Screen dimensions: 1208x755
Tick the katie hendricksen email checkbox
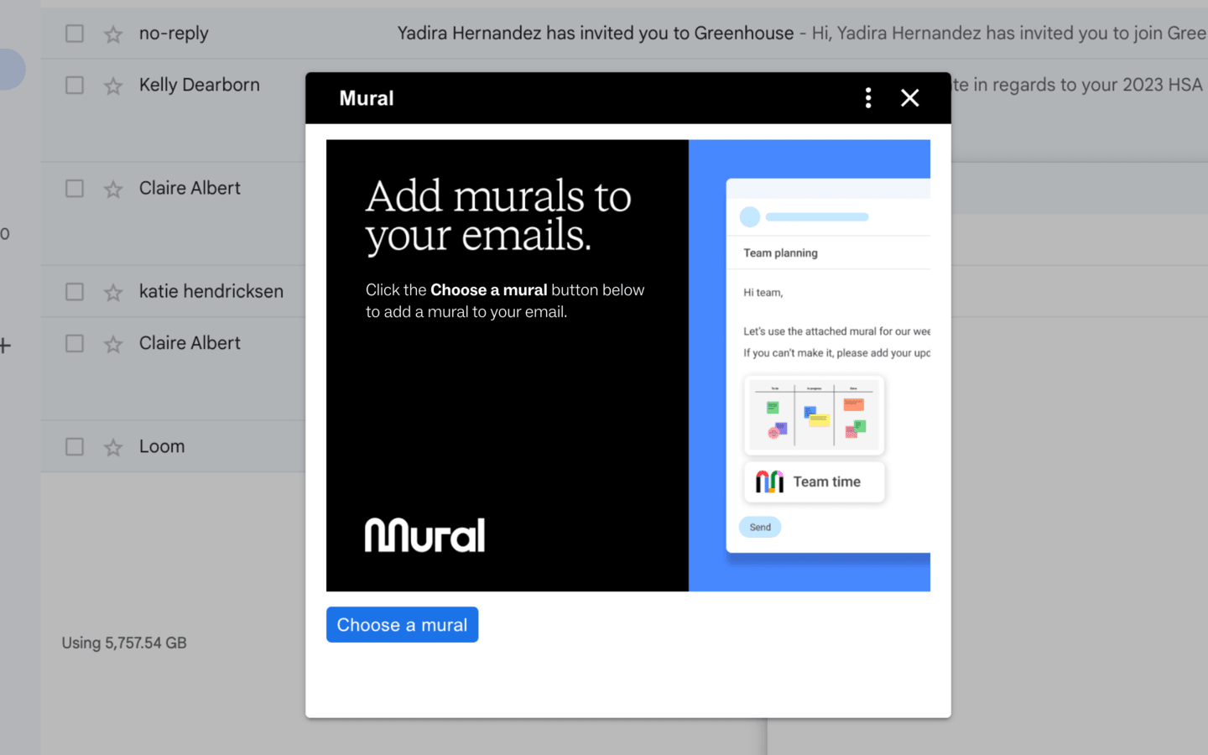pos(75,292)
